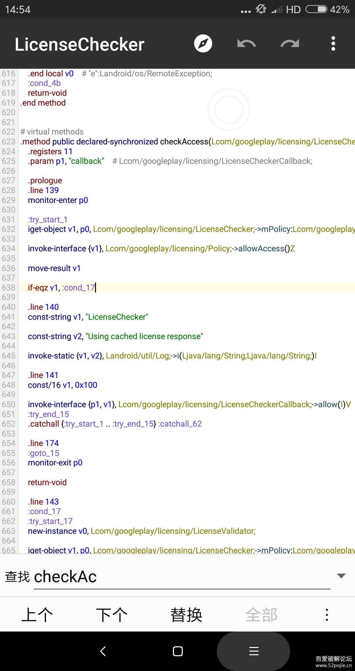
Task: Tap the Android recents menu button
Action: [254, 651]
